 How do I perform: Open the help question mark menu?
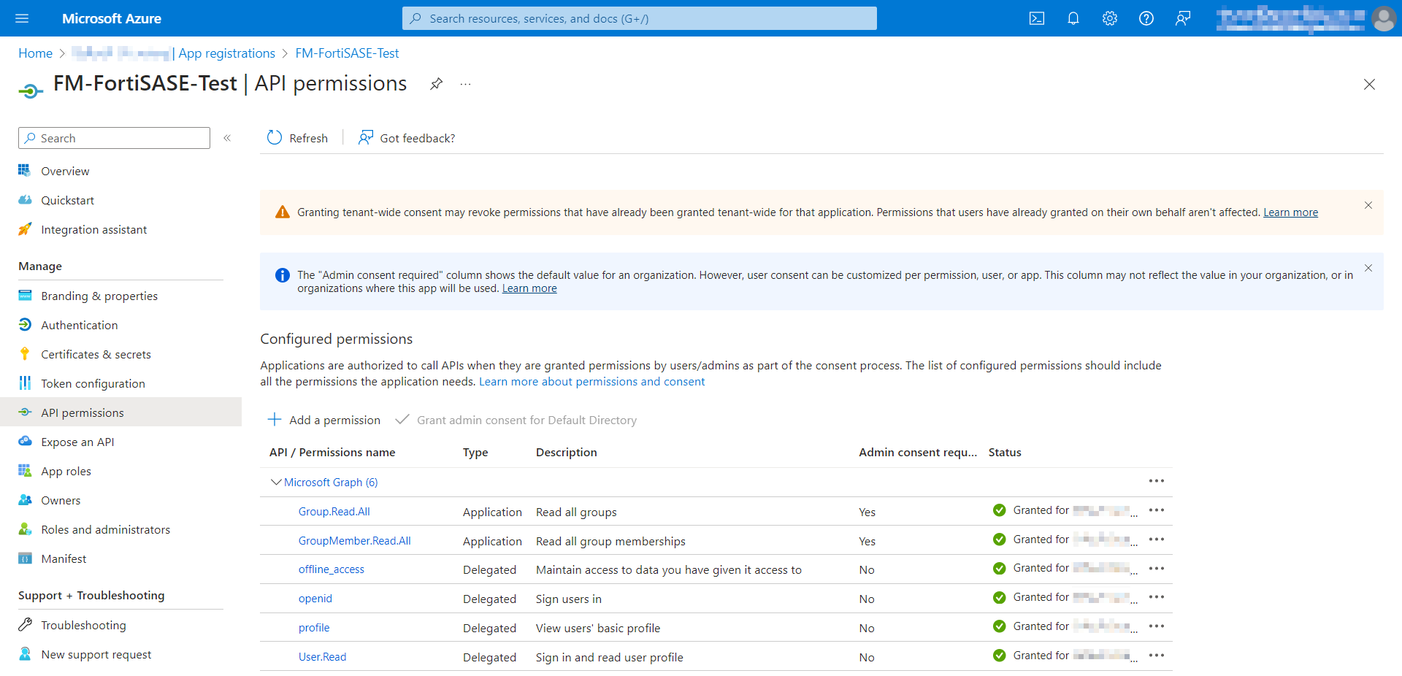coord(1146,18)
